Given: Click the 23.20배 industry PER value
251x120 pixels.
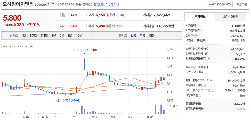Looking at the screenshot, I should pos(239,104).
